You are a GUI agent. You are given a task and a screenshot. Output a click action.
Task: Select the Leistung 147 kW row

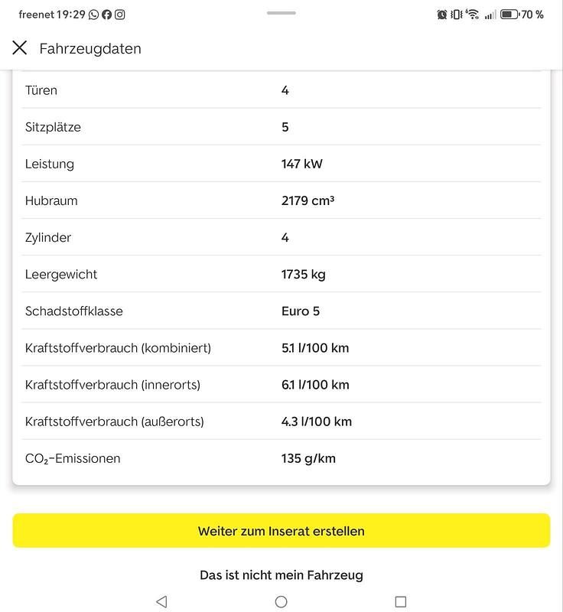(281, 164)
